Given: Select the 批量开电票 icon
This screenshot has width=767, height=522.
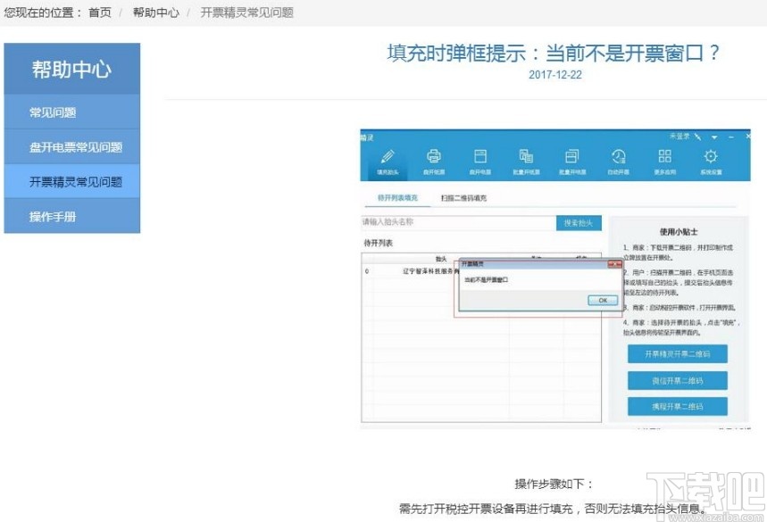Looking at the screenshot, I should click(571, 156).
